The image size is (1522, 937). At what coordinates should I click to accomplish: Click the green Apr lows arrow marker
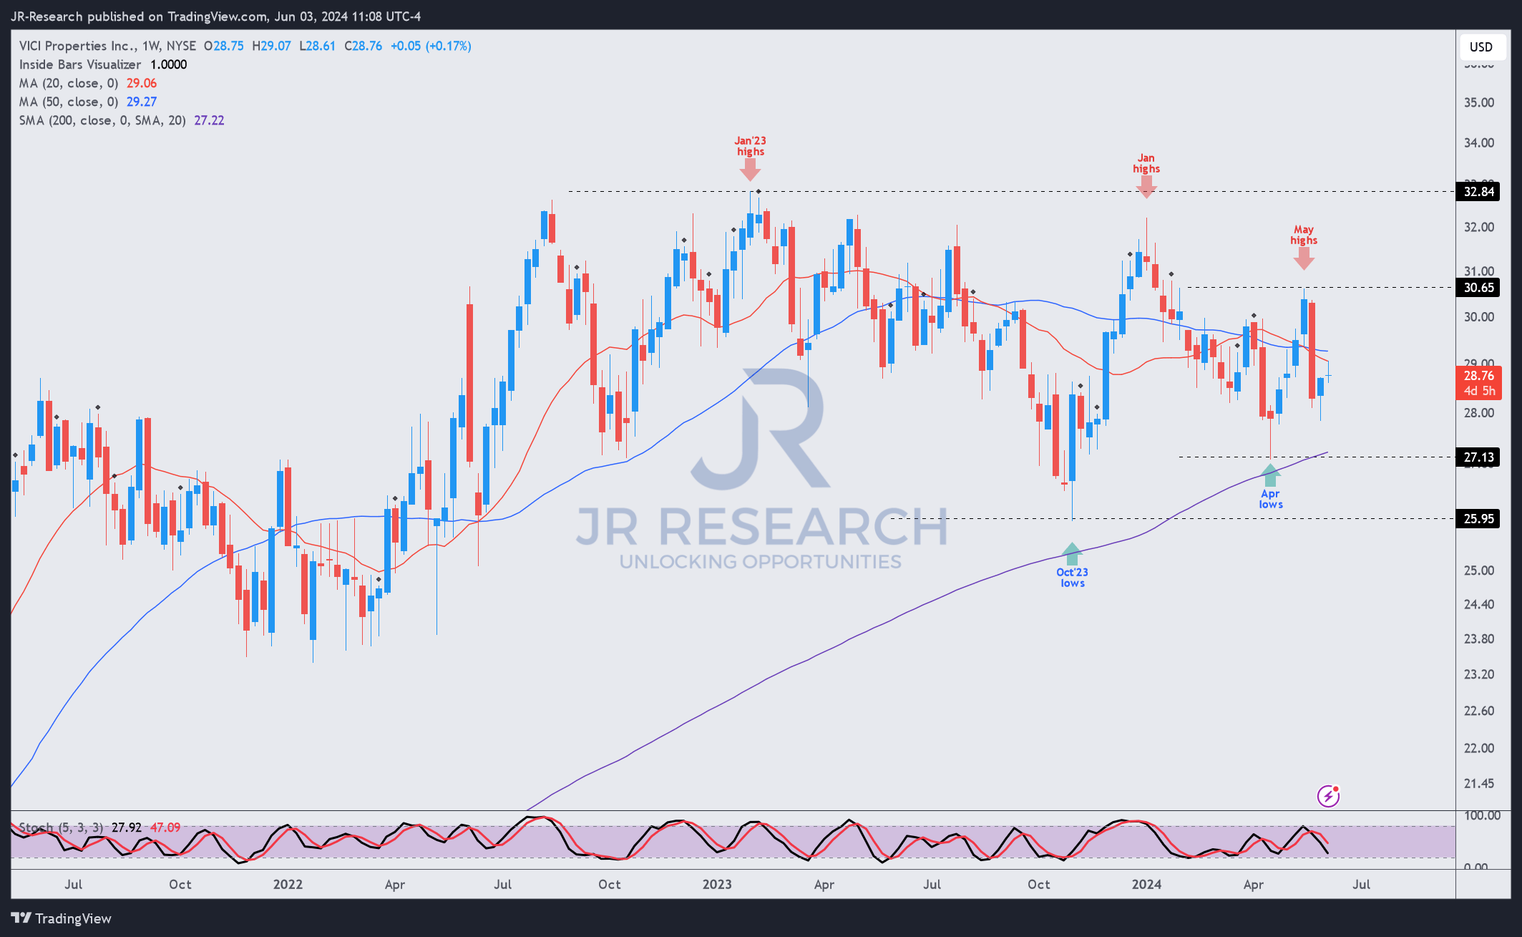tap(1270, 475)
